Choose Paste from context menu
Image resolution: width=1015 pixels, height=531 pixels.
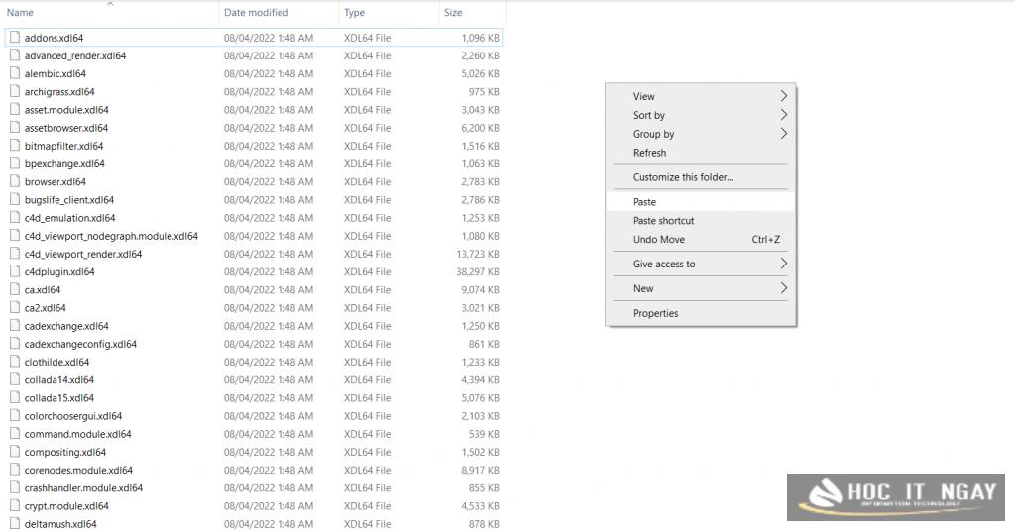point(701,202)
